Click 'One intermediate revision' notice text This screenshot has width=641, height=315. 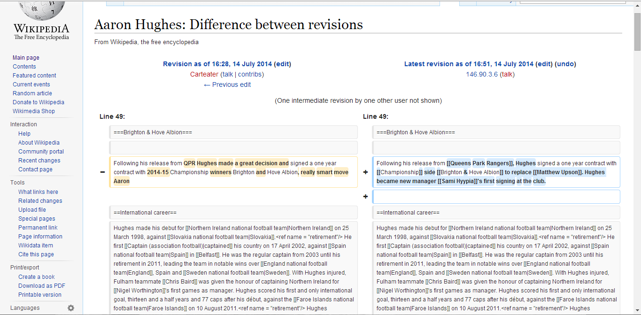358,100
